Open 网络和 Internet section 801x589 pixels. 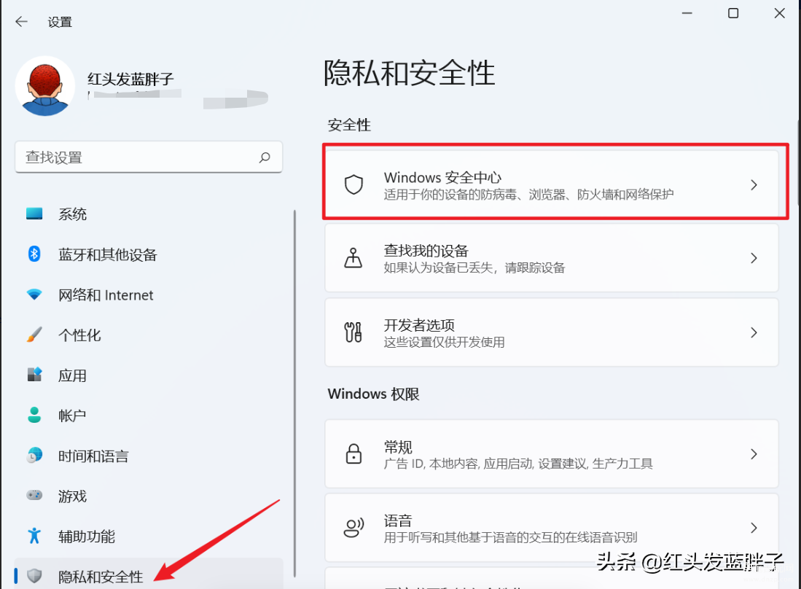point(106,295)
